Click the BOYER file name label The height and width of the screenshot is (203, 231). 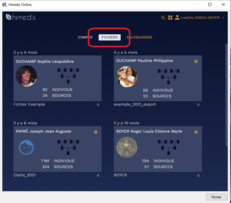click(x=120, y=175)
